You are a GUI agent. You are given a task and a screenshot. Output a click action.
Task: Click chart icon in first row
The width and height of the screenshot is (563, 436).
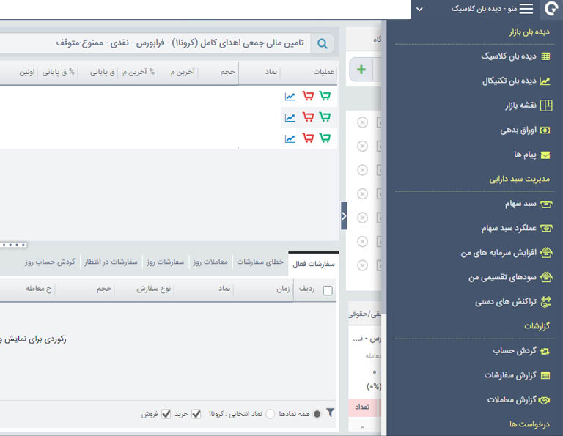(290, 96)
